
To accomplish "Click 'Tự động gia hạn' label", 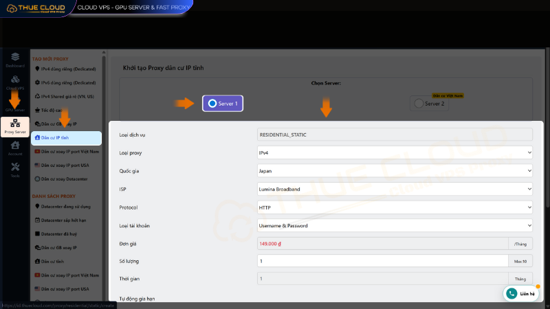I will tap(137, 299).
